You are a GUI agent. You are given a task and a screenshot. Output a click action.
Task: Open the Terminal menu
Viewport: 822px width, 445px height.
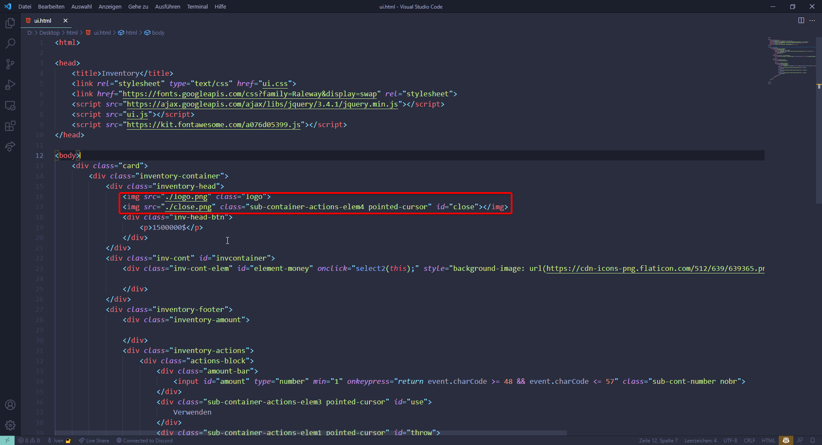tap(197, 6)
